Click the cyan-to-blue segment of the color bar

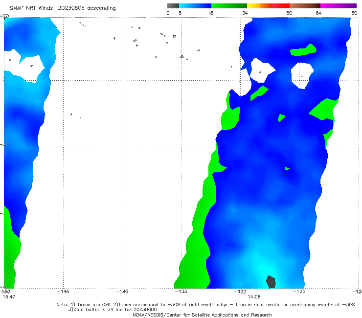(x=195, y=6)
